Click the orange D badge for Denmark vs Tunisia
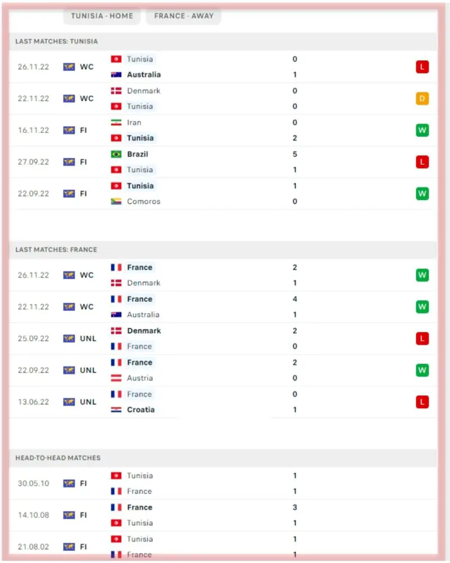 tap(422, 99)
